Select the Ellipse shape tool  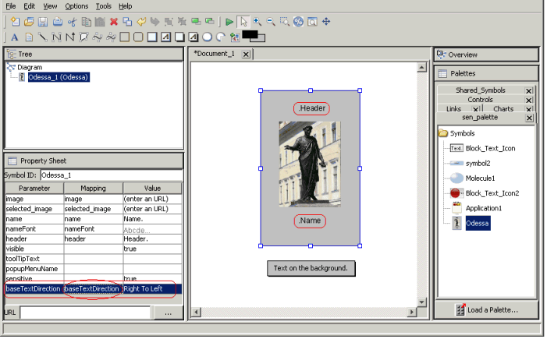coord(207,37)
